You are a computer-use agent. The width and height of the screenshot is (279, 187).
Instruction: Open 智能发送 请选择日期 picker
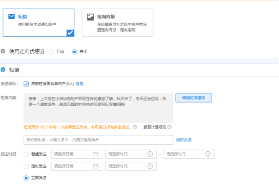77,154
